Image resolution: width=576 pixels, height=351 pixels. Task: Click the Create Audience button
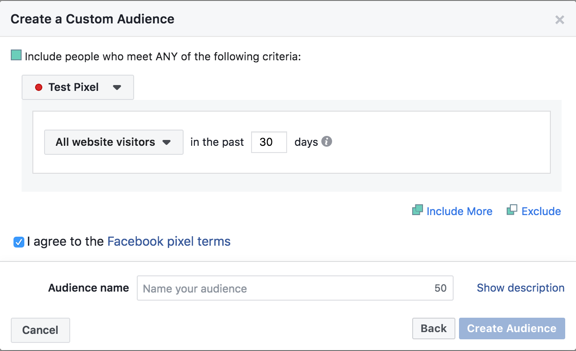pos(512,328)
